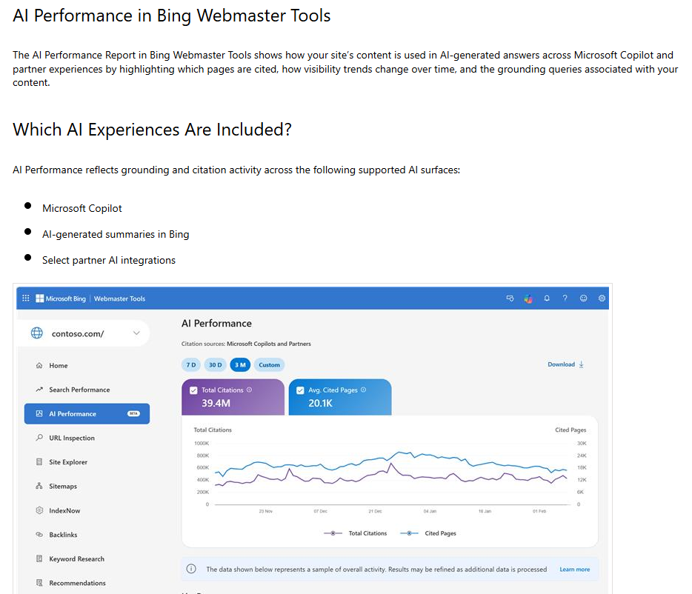Open Recommendations in the sidebar
This screenshot has height=594, width=692.
pyautogui.click(x=87, y=583)
